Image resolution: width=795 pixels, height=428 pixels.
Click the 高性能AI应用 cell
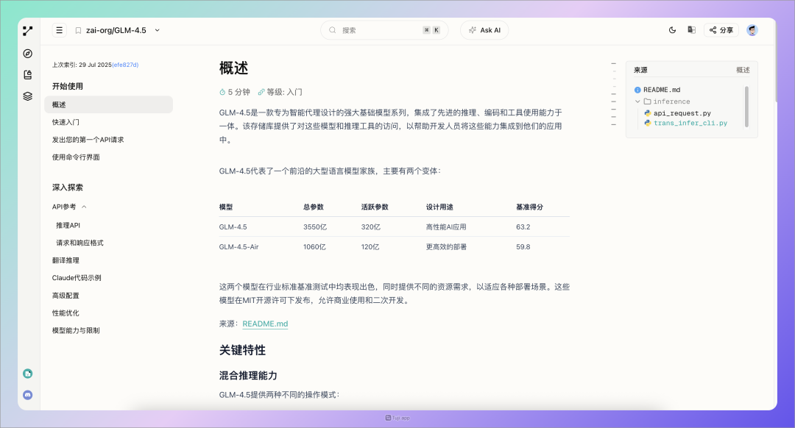point(445,227)
